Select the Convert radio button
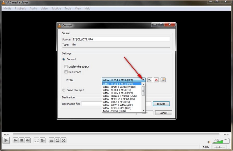233x151 pixels. click(x=64, y=59)
